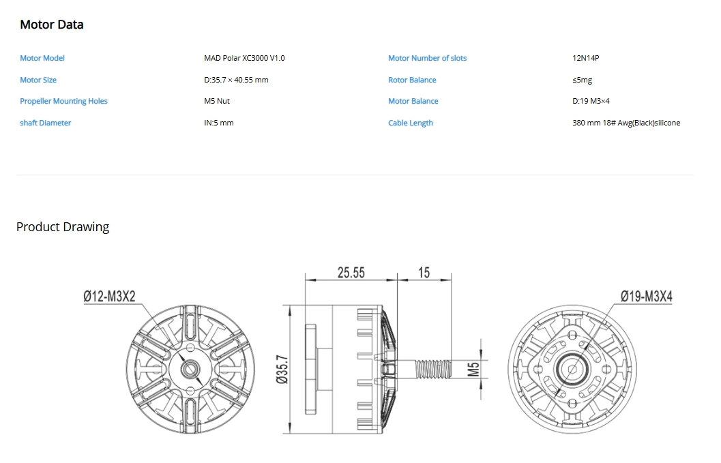721x463 pixels.
Task: Click the "shaft Diameter" label
Action: point(46,123)
